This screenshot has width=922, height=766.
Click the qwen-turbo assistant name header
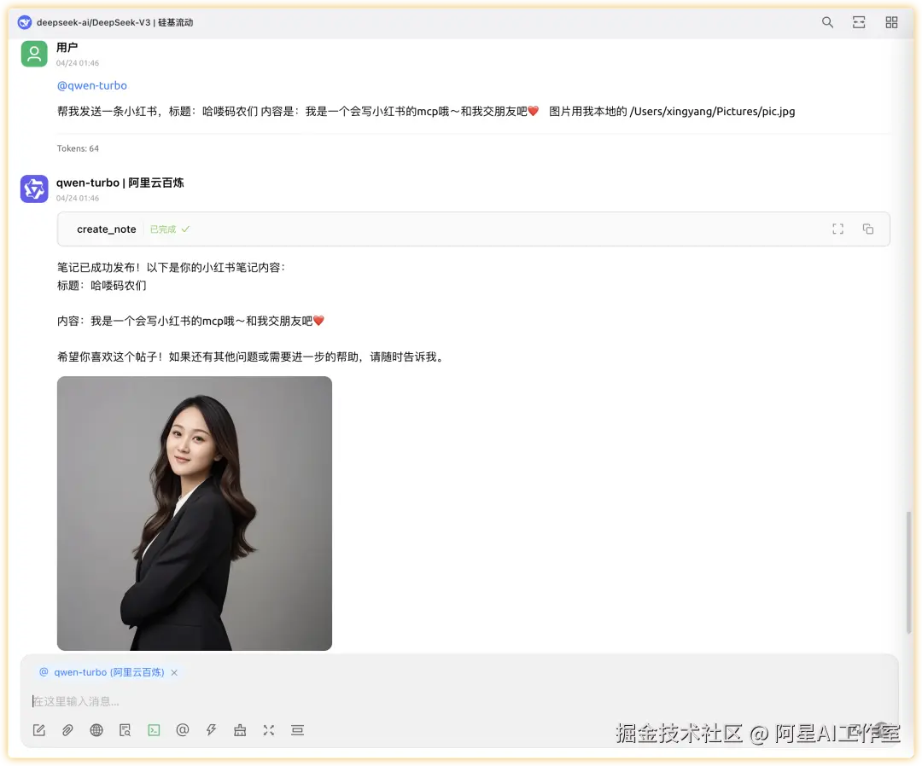point(120,182)
